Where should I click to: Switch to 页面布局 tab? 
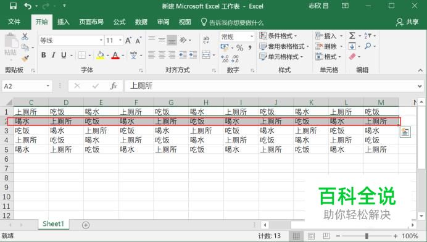tap(91, 22)
